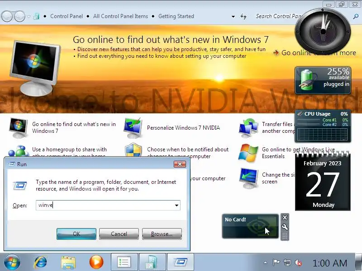Close the Run dialog with red X
The image size is (362, 271).
pos(180,164)
